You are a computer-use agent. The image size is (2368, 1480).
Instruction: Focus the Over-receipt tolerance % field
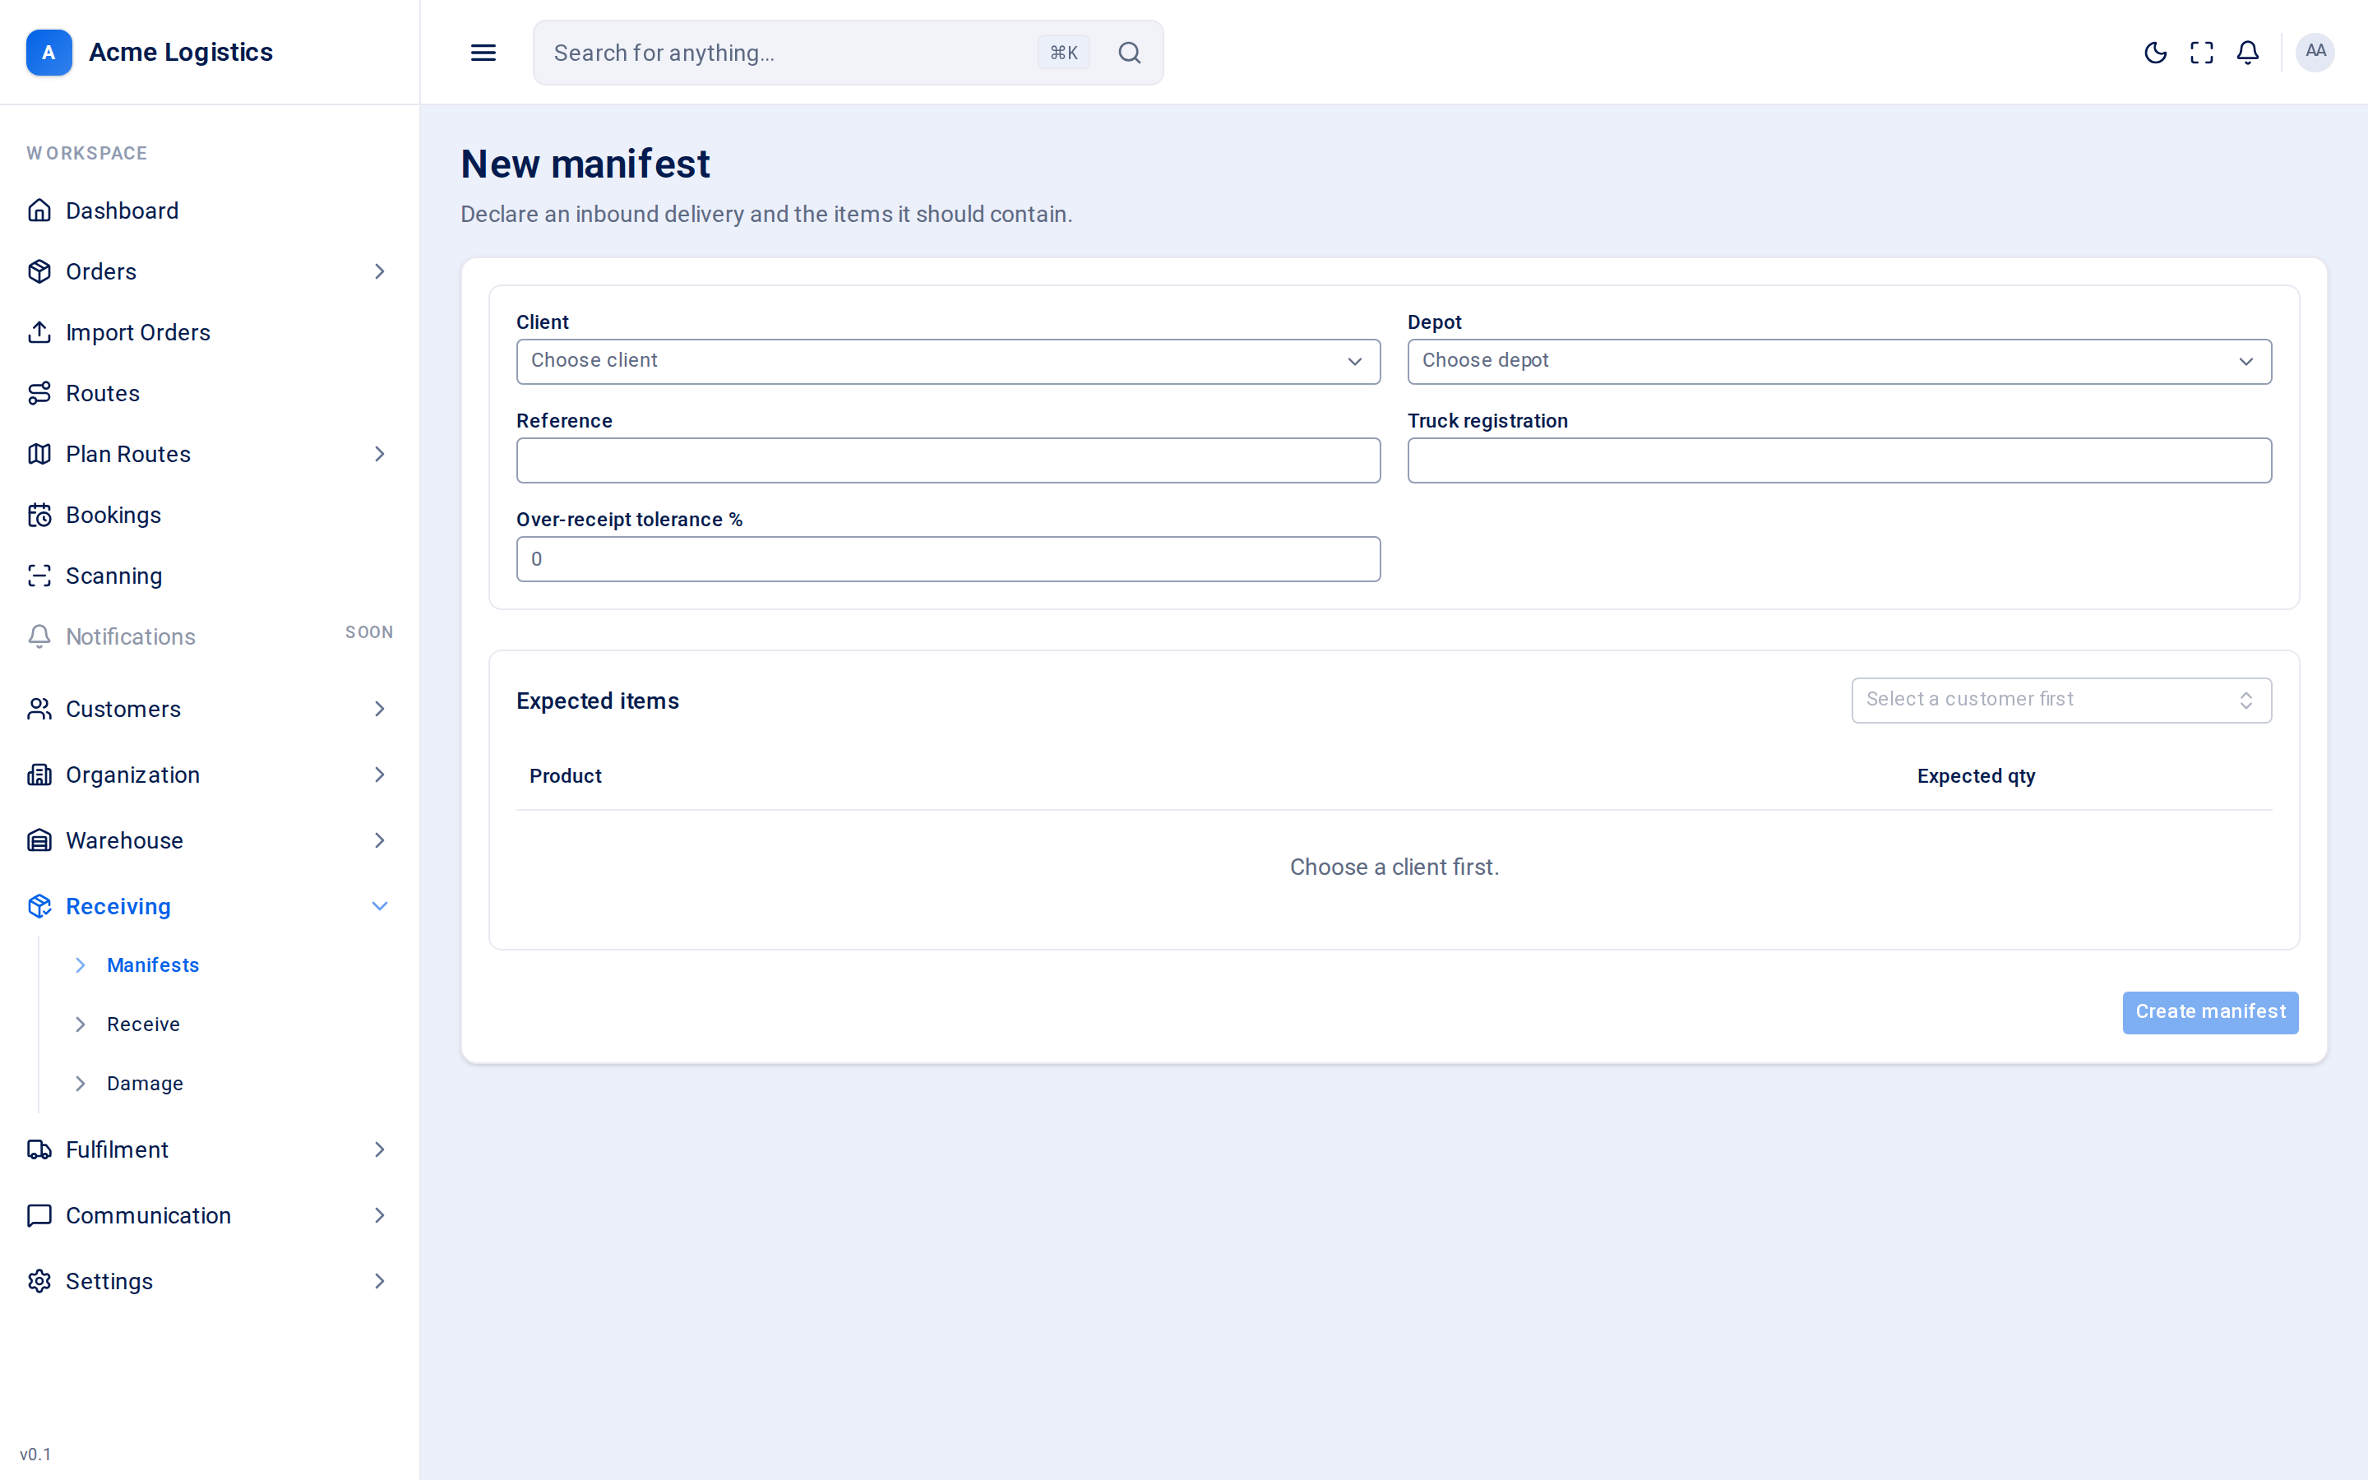point(948,559)
